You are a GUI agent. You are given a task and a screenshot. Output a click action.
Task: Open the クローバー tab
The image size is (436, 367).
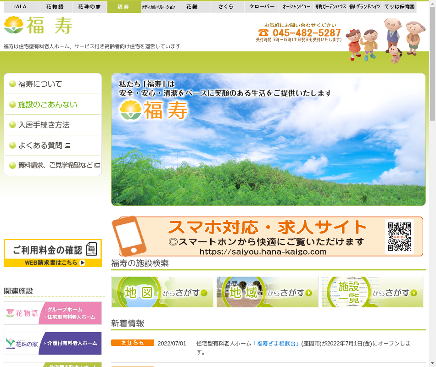(262, 7)
